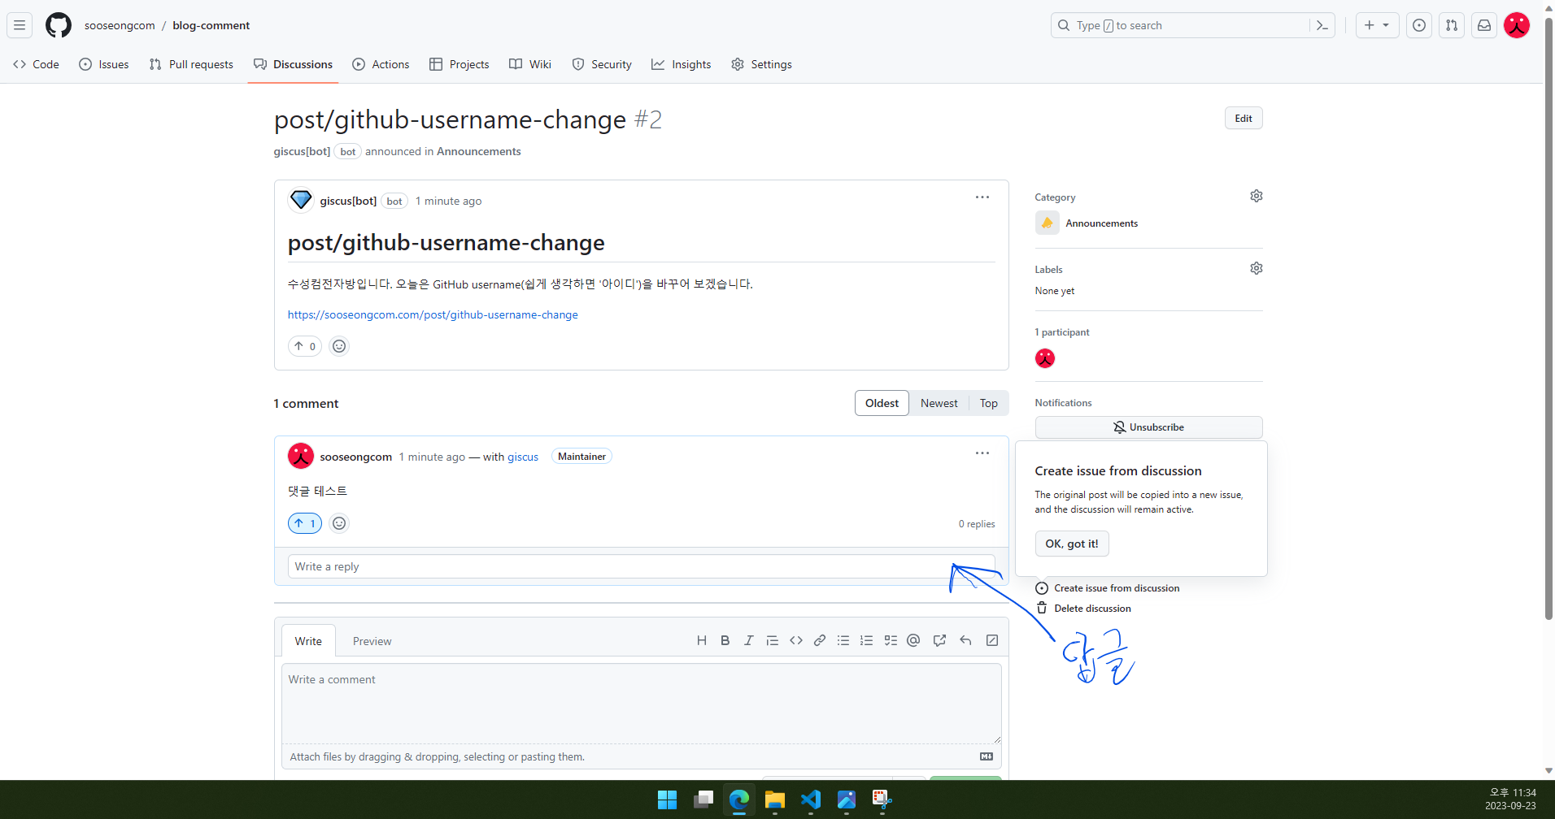Open the Security tab

(x=602, y=64)
